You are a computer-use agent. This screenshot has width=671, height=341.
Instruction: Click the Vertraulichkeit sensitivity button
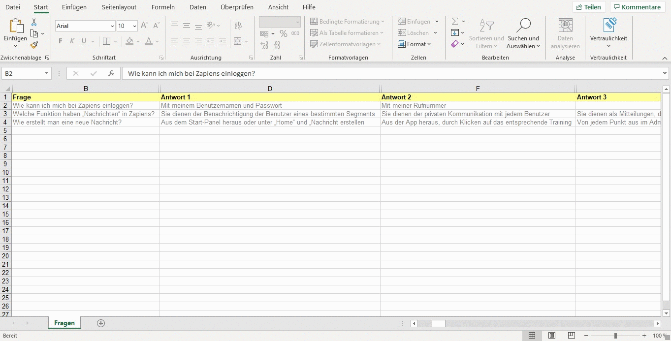[609, 34]
